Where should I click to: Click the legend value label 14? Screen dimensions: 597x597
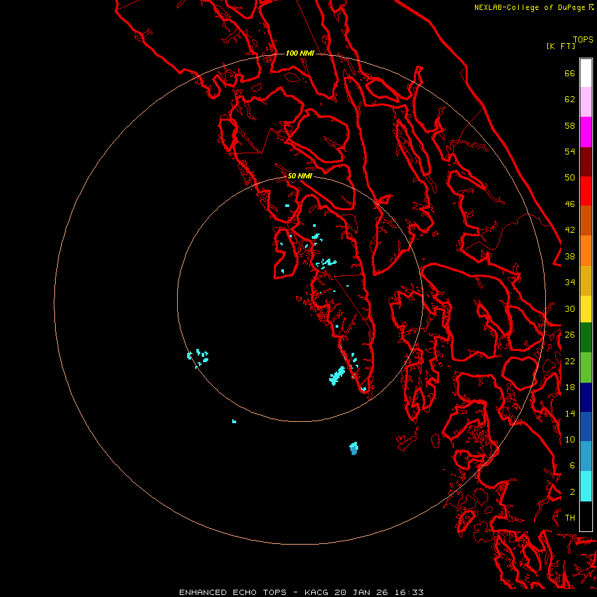pos(570,413)
